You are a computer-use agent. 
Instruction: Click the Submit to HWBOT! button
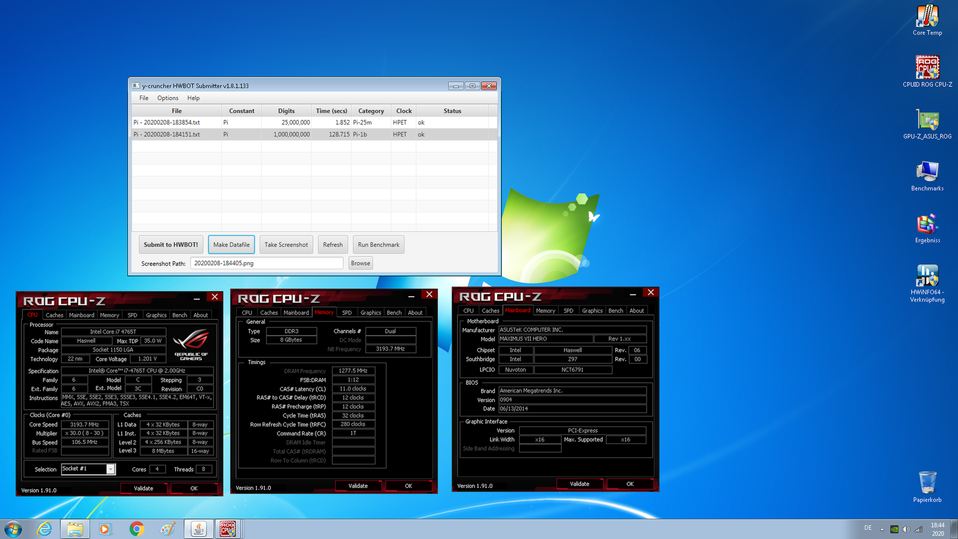(x=171, y=245)
